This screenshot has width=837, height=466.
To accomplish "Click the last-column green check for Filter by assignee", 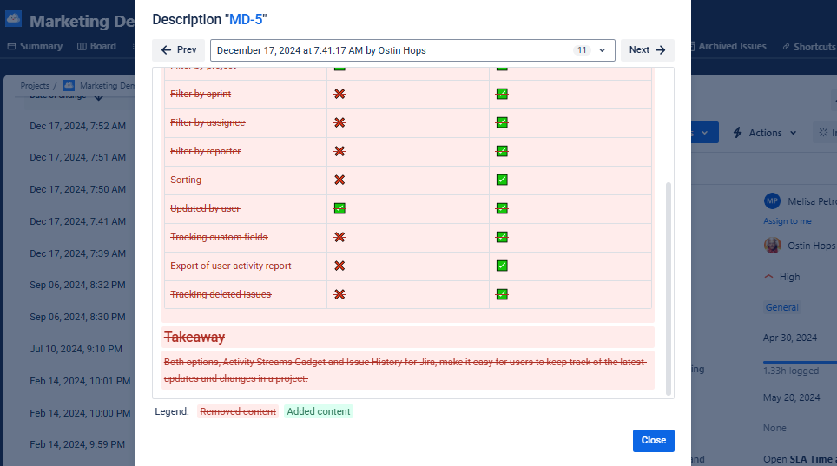I will tap(502, 122).
